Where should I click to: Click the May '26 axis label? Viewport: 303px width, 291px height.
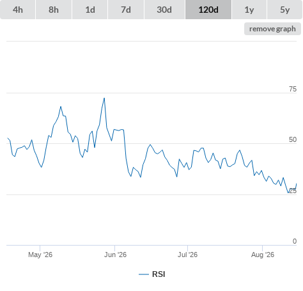tap(40, 255)
